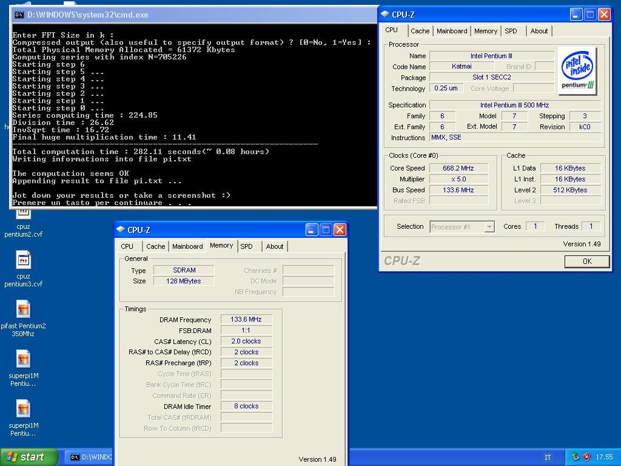Switch to About tab in CPU-Z CPU window
621x466 pixels.
click(x=539, y=31)
